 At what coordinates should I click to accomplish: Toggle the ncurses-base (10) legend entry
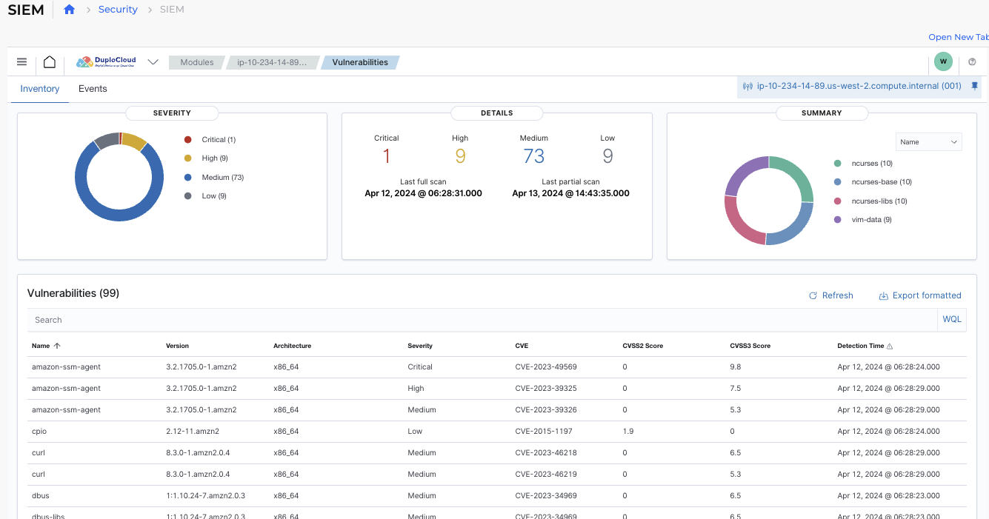873,182
